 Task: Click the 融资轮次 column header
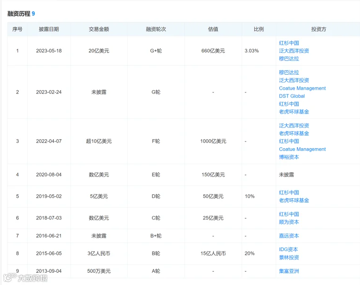click(x=156, y=29)
